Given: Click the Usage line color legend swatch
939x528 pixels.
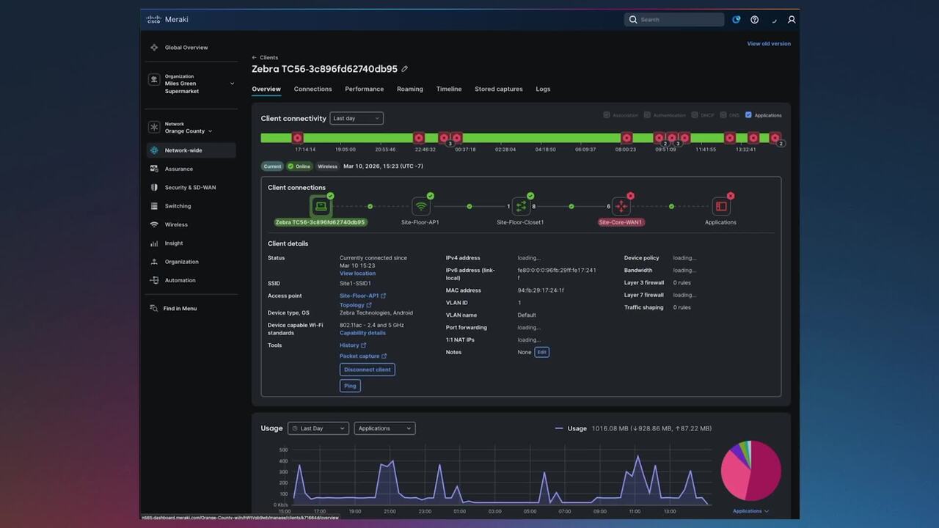Looking at the screenshot, I should (x=559, y=428).
